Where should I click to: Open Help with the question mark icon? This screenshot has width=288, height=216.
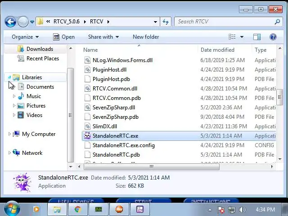tap(273, 37)
